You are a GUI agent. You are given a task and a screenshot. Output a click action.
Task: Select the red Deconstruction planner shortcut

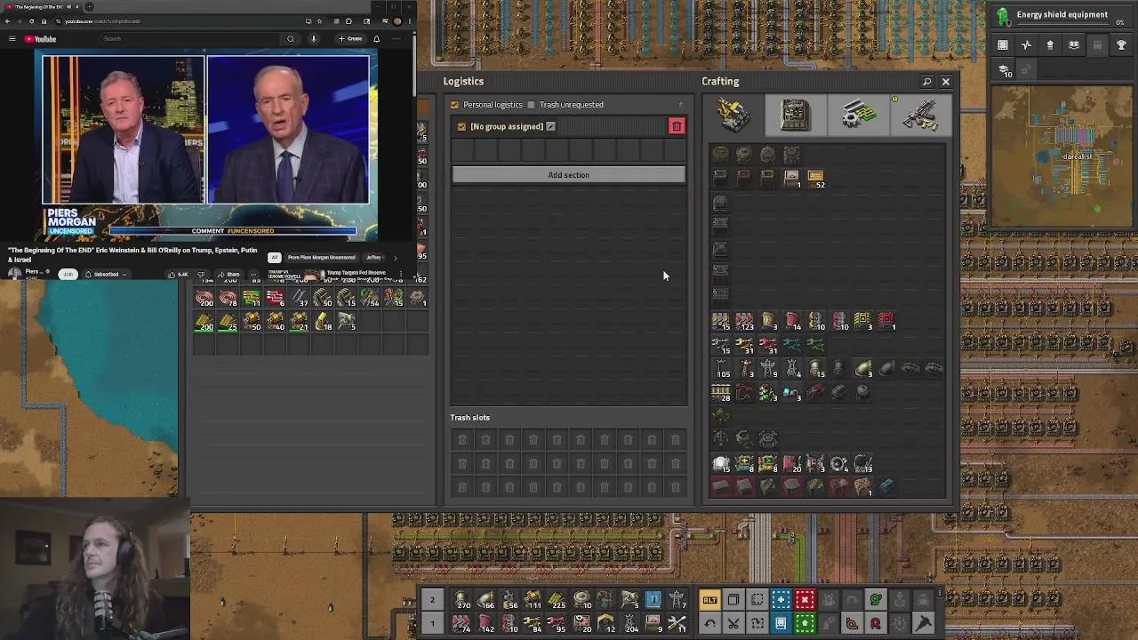point(805,600)
